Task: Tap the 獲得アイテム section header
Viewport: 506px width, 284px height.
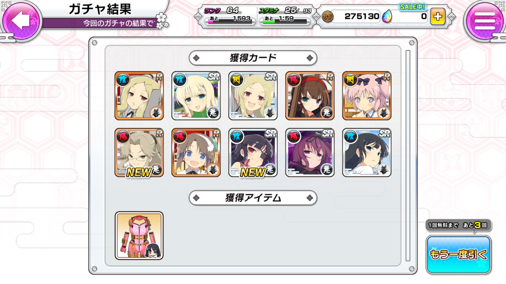Action: point(253,198)
